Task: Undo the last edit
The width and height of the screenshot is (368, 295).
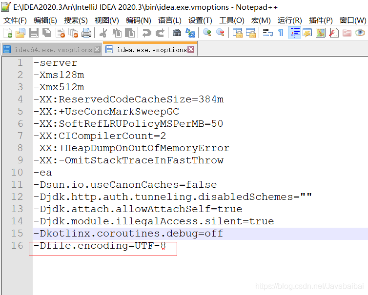Action: [147, 33]
